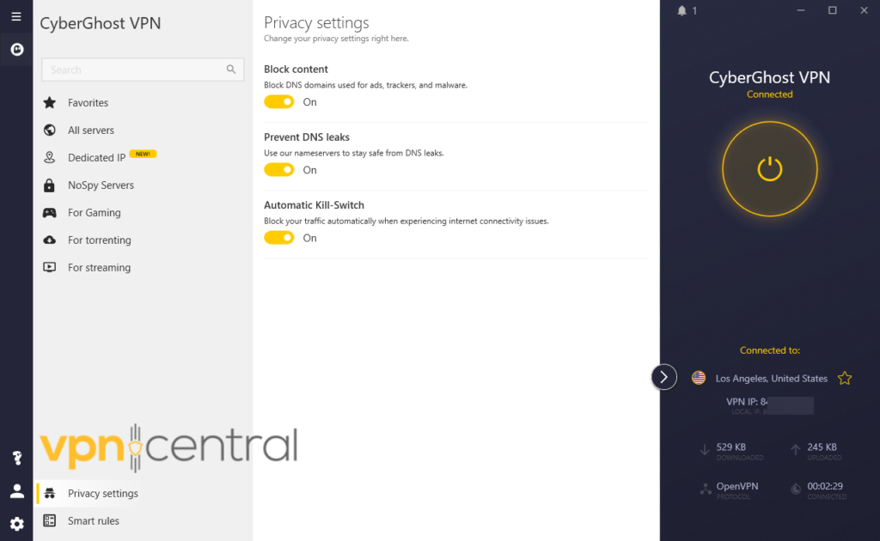Select NoSpy Servers in the sidebar

point(101,185)
